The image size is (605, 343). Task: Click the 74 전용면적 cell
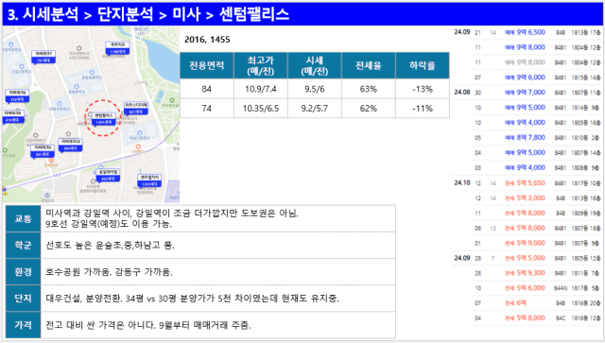point(207,108)
